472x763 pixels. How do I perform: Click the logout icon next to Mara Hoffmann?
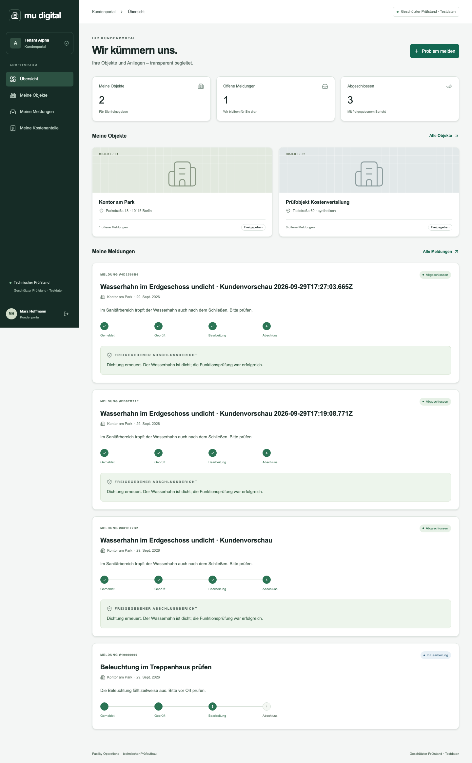point(66,314)
